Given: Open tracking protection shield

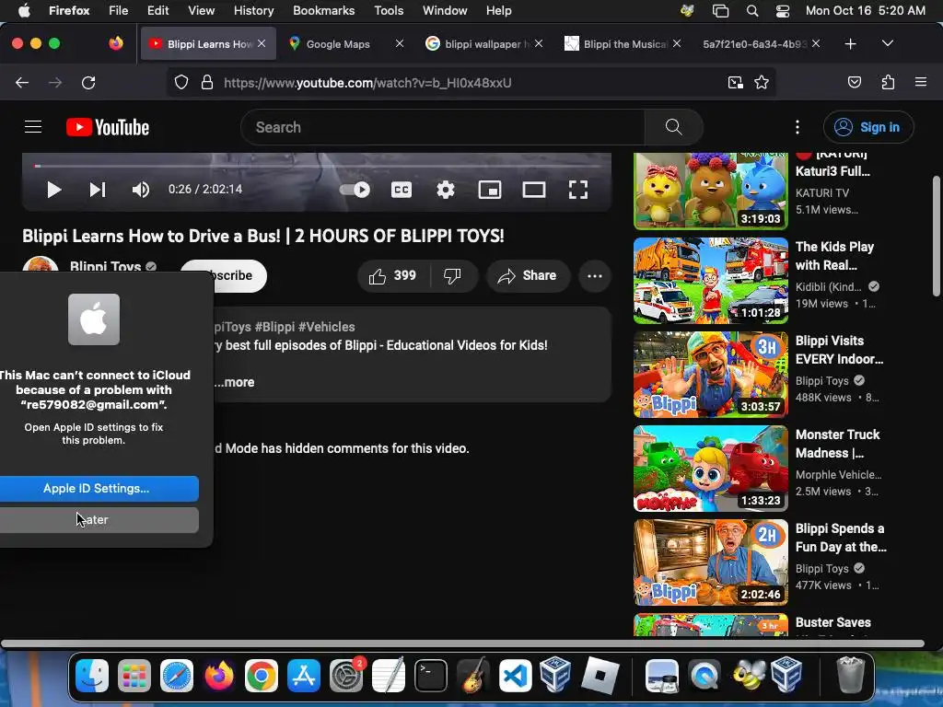Looking at the screenshot, I should tap(181, 82).
